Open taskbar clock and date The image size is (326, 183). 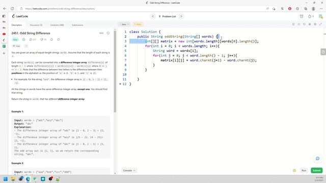pos(319,179)
